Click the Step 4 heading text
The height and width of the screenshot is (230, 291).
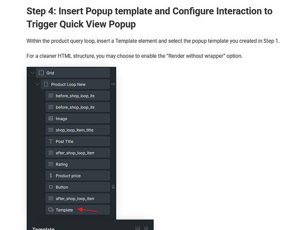[x=149, y=17]
